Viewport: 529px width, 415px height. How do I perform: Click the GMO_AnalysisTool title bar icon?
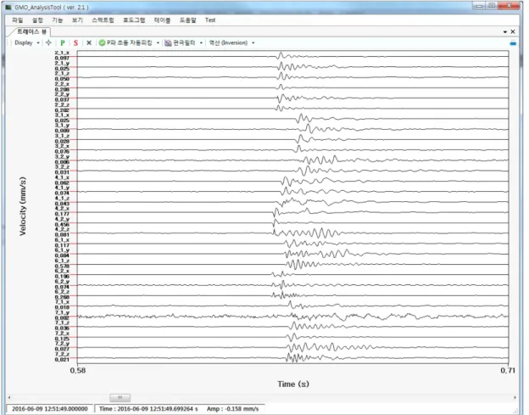[8, 7]
